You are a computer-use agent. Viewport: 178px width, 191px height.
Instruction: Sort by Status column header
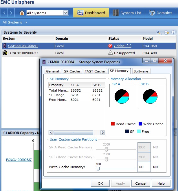click(x=125, y=39)
